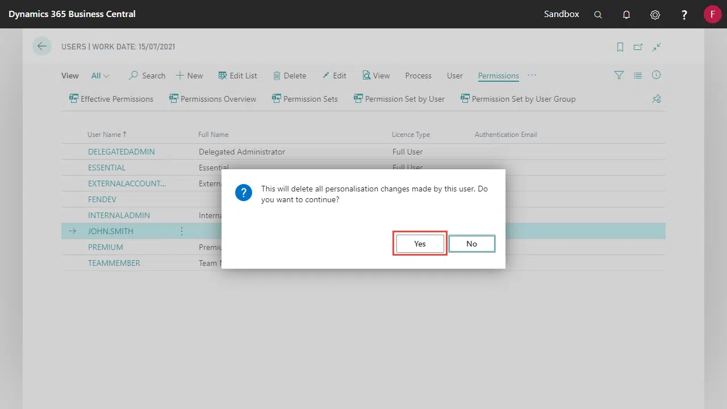Click No to cancel the dialog

click(471, 244)
